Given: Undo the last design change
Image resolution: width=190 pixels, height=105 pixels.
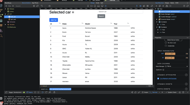Looking at the screenshot, I should (42, 6).
